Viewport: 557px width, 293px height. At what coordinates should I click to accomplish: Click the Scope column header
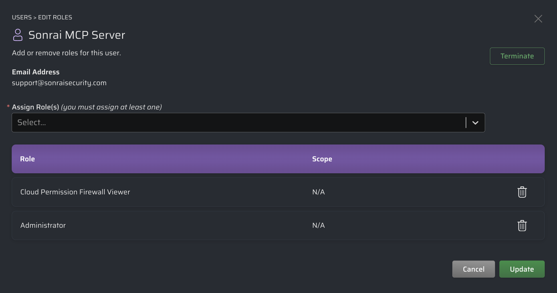tap(322, 159)
